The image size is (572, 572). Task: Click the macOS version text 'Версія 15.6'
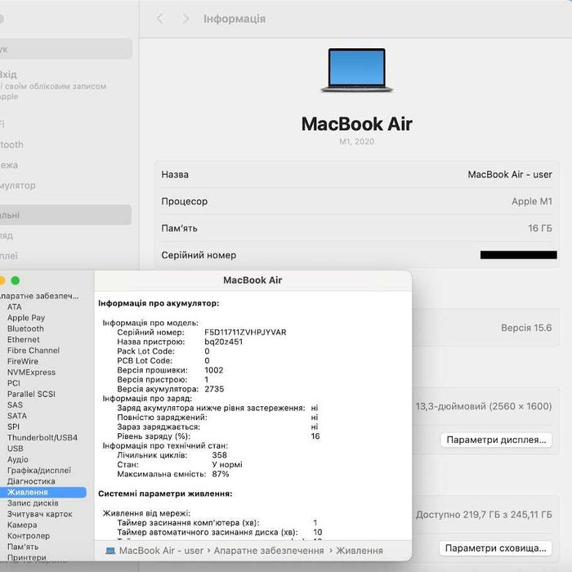click(x=526, y=328)
